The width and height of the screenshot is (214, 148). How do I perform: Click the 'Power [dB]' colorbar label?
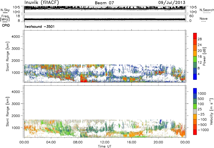pos(204,56)
